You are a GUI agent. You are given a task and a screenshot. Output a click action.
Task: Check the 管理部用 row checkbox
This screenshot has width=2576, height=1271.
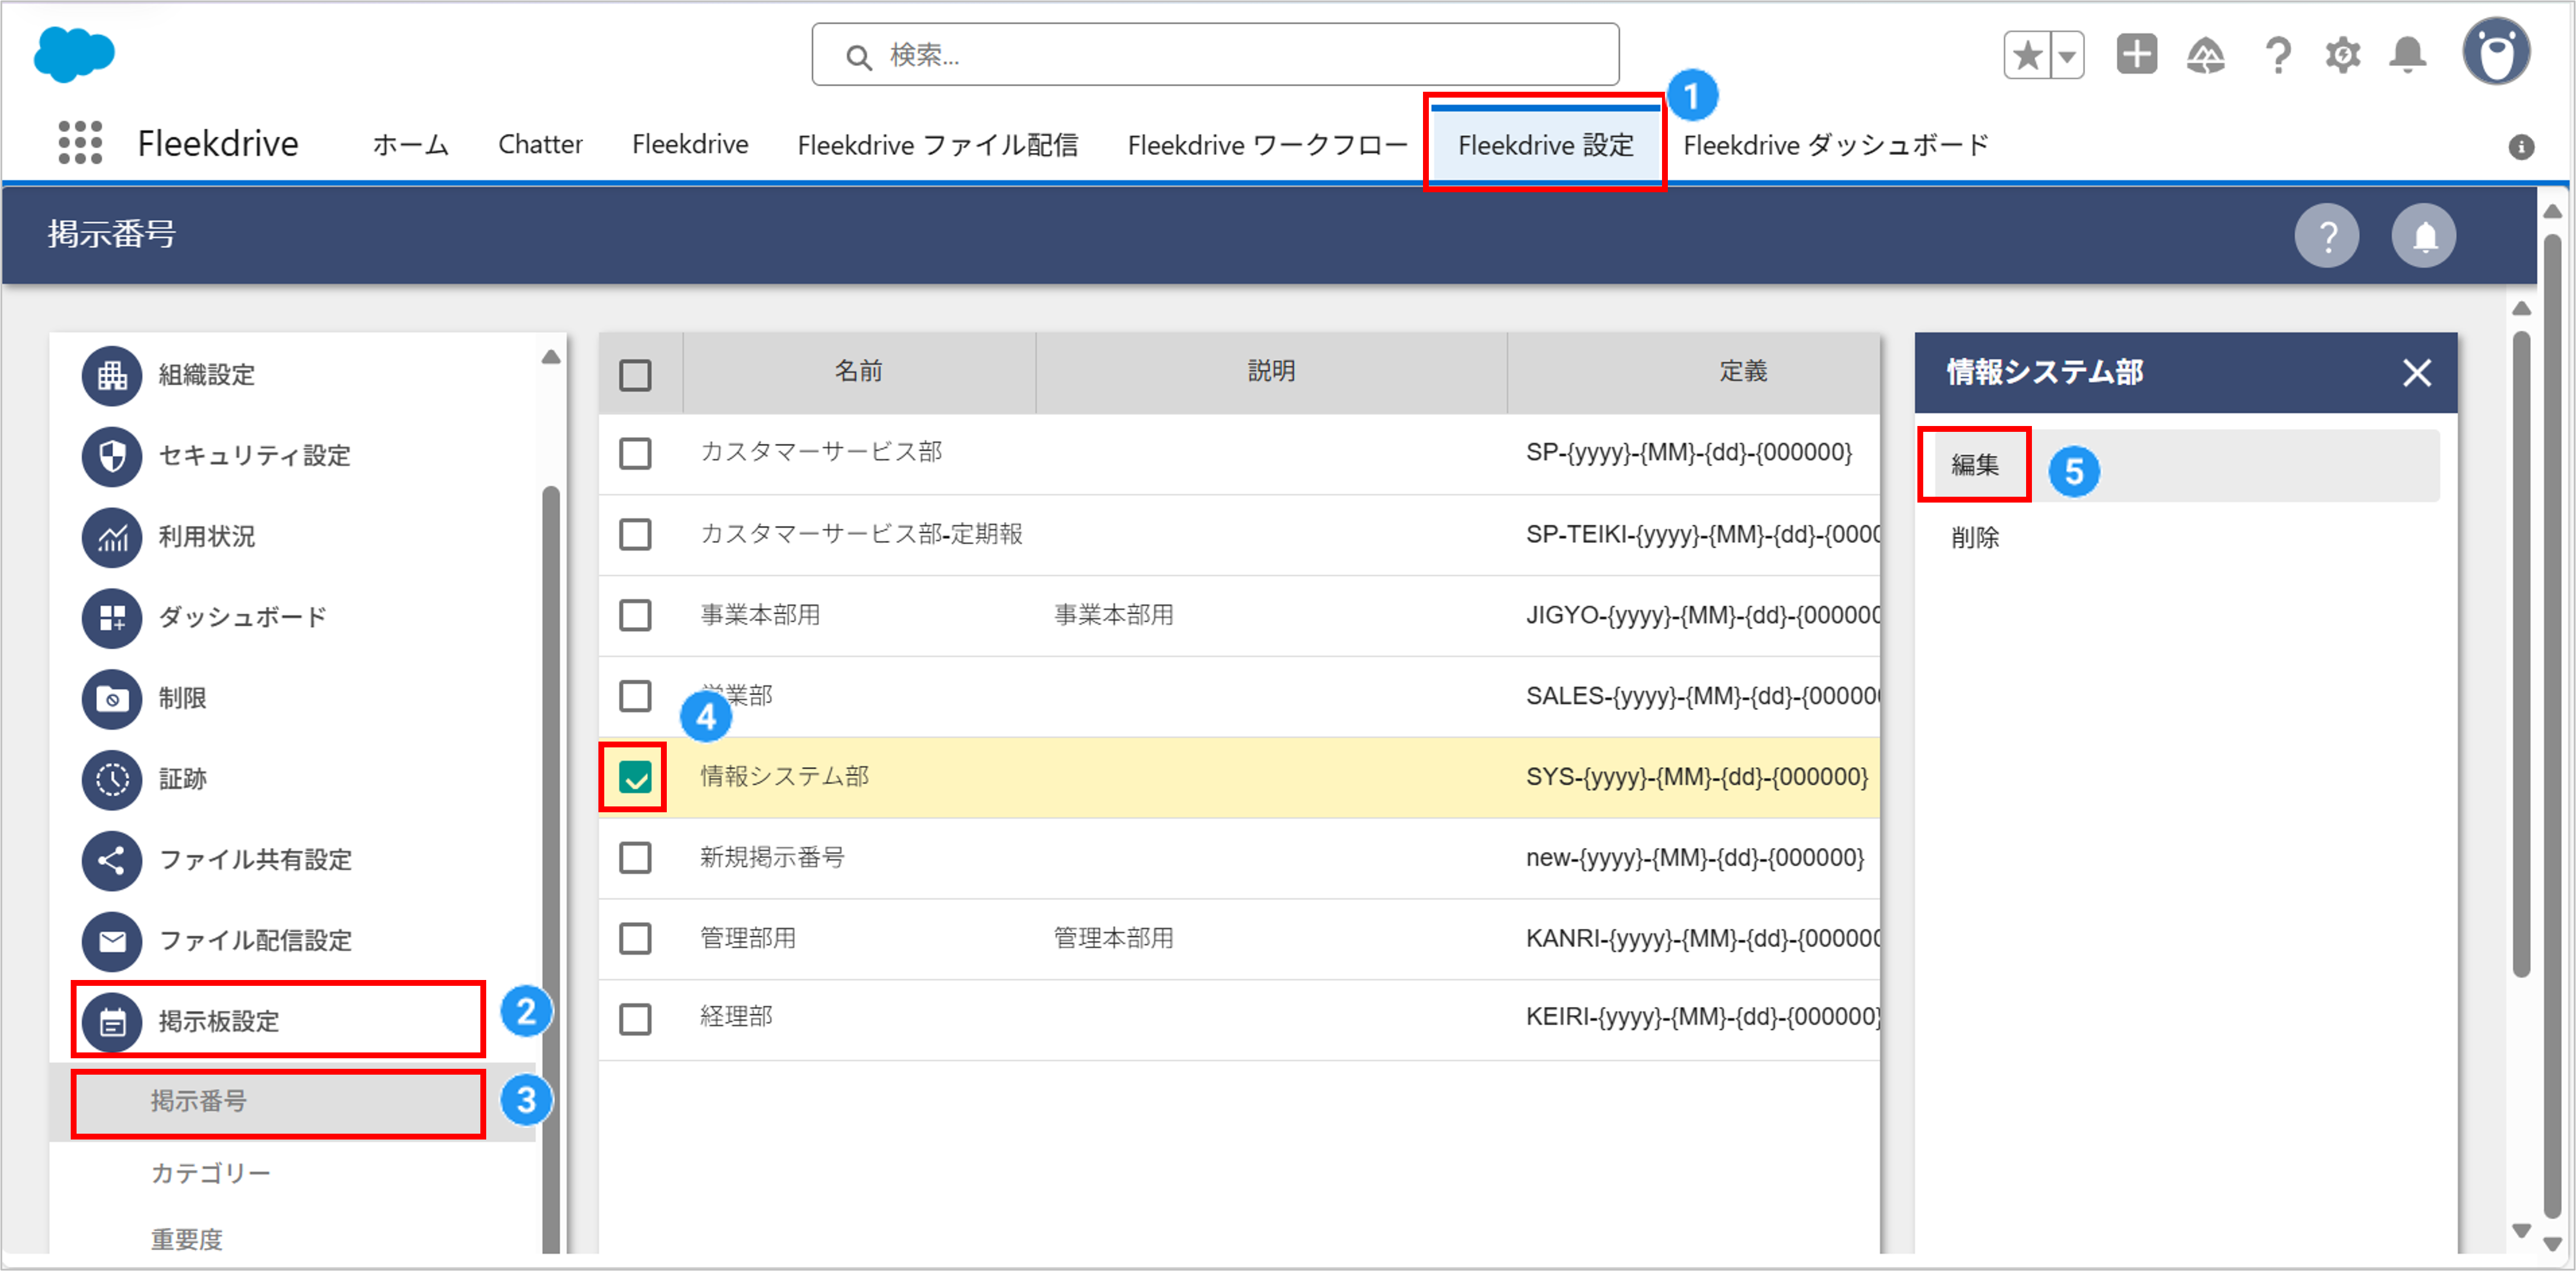[635, 938]
